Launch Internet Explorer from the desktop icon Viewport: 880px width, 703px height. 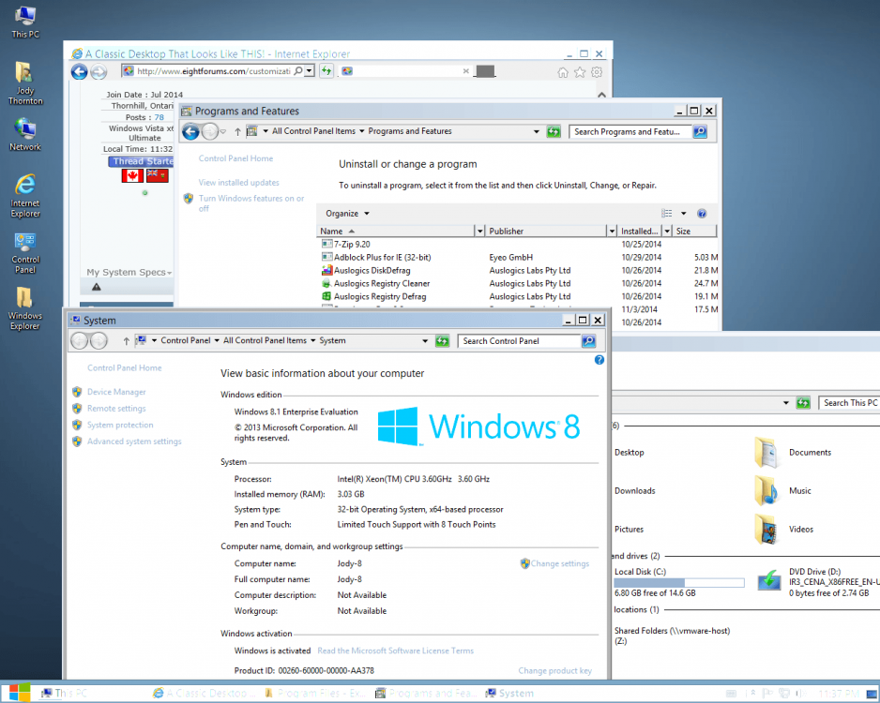(25, 195)
